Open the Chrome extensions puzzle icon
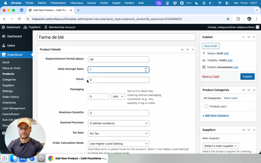The width and height of the screenshot is (261, 163). [238, 19]
